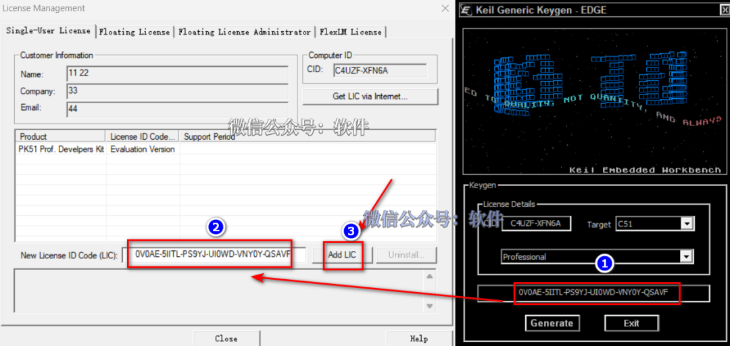Click the Exit button in the keygen

click(631, 323)
